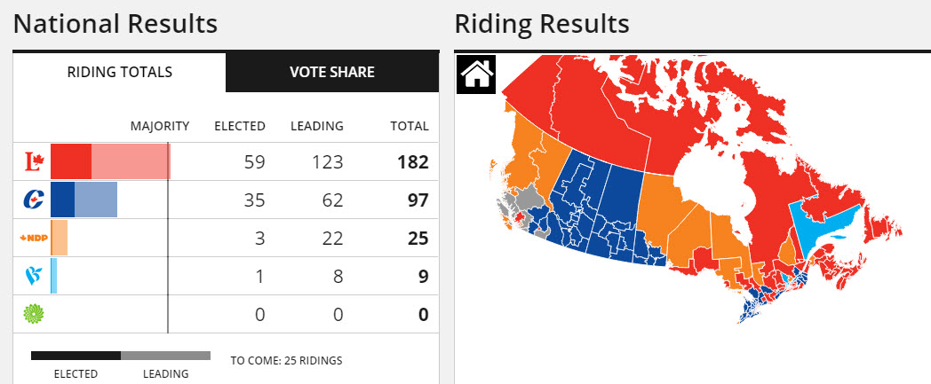Switch to the Riding Totals tab

click(120, 73)
